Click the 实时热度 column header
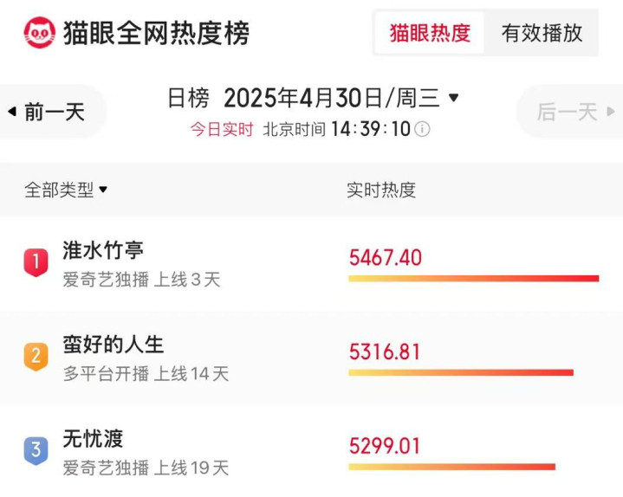 click(381, 190)
